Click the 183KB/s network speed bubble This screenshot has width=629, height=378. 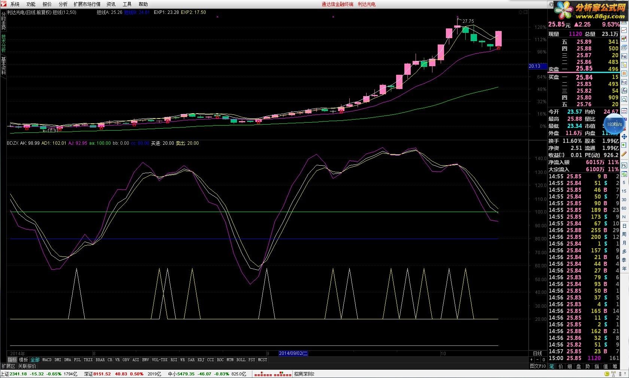614,124
